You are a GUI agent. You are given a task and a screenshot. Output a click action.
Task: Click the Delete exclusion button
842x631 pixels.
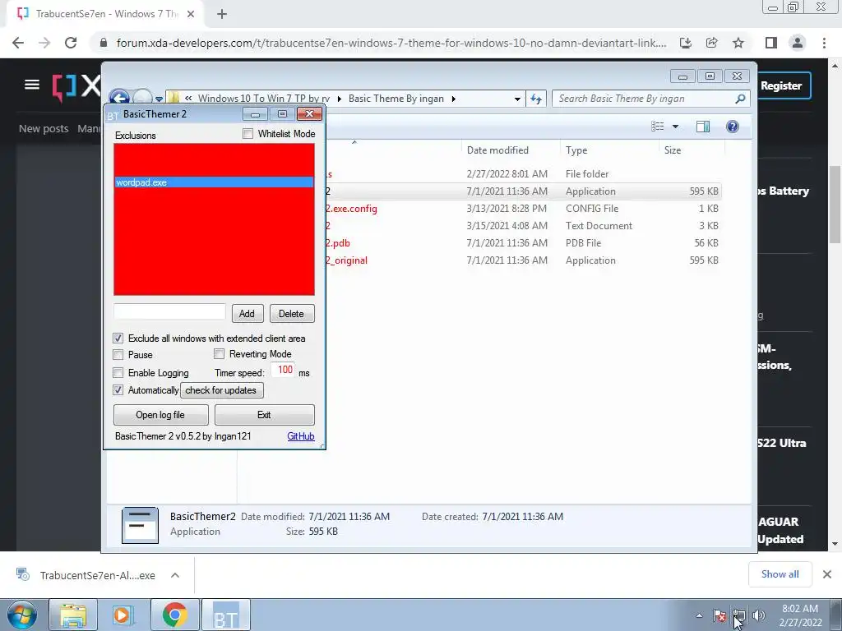pos(292,314)
